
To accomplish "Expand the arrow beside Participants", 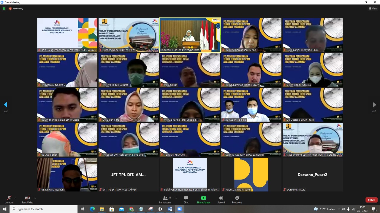I will (175, 198).
